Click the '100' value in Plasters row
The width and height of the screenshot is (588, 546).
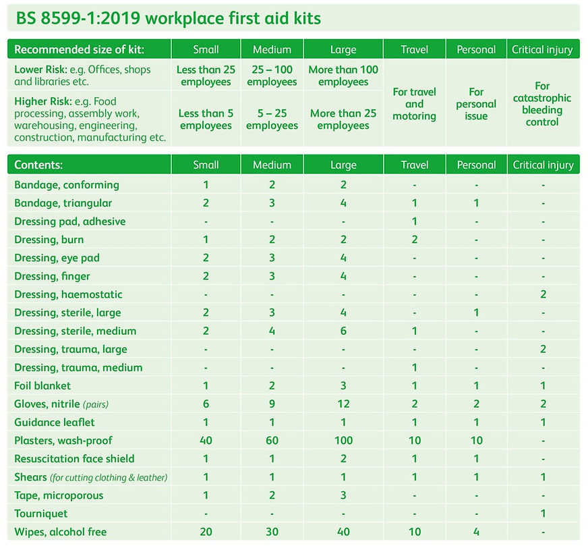pos(343,441)
